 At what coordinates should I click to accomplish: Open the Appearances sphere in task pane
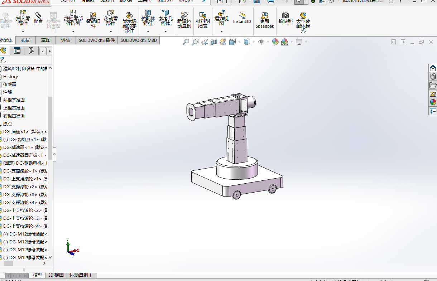pos(433,102)
